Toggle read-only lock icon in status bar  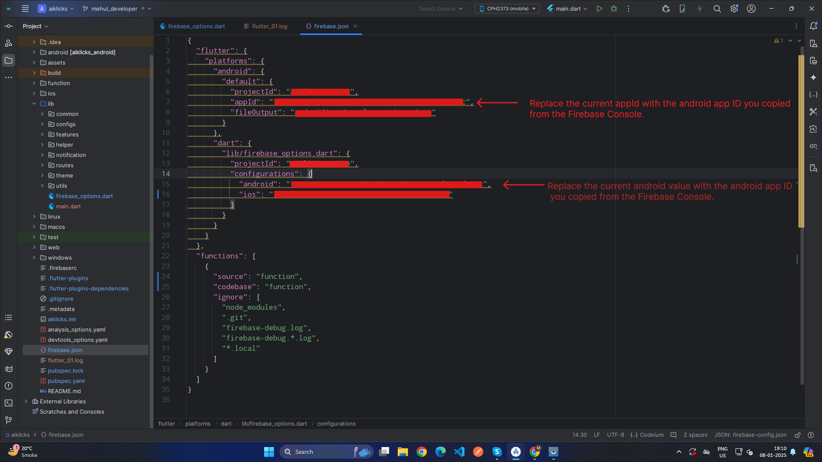click(x=798, y=435)
